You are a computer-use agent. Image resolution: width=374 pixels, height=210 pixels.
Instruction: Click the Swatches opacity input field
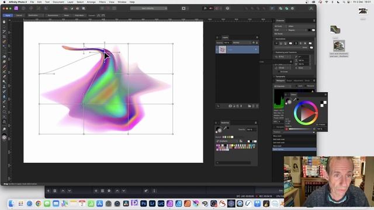click(x=251, y=129)
